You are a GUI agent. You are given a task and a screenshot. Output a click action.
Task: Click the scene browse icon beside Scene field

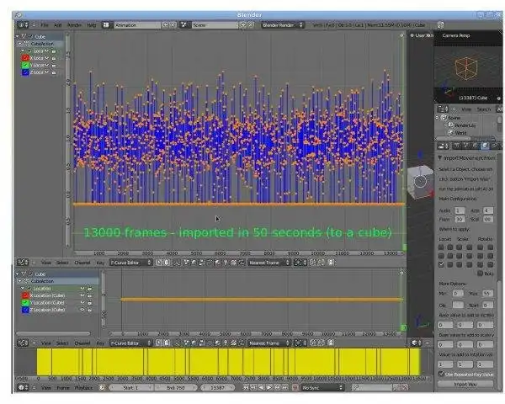(x=183, y=24)
